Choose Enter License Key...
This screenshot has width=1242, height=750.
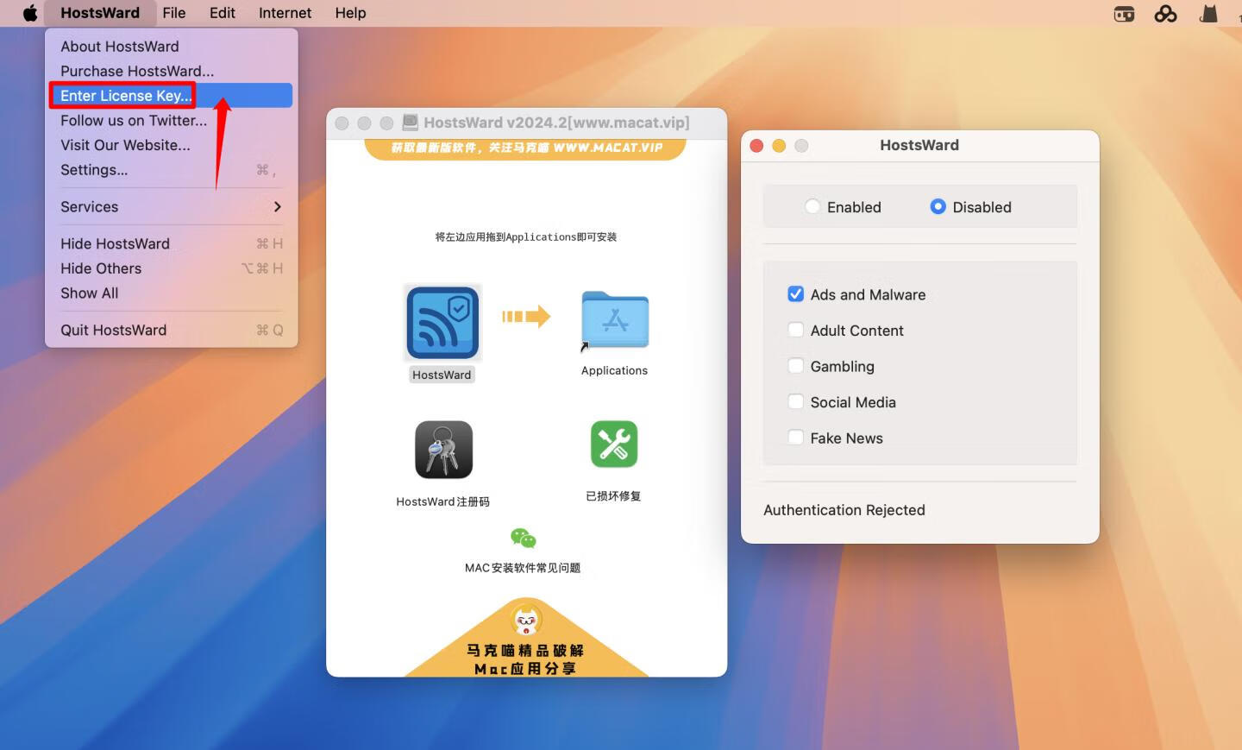click(171, 96)
